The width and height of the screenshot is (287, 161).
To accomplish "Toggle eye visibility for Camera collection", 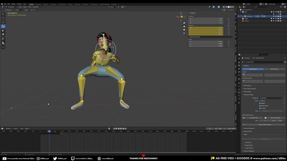I will coord(276,21).
